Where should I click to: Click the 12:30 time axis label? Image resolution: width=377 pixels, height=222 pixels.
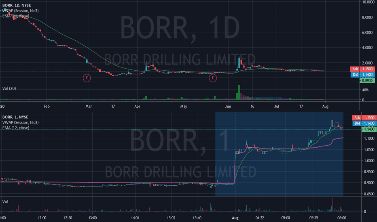(68, 218)
